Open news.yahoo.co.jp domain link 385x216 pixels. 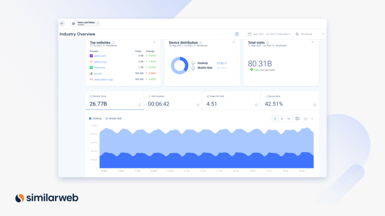click(x=103, y=79)
